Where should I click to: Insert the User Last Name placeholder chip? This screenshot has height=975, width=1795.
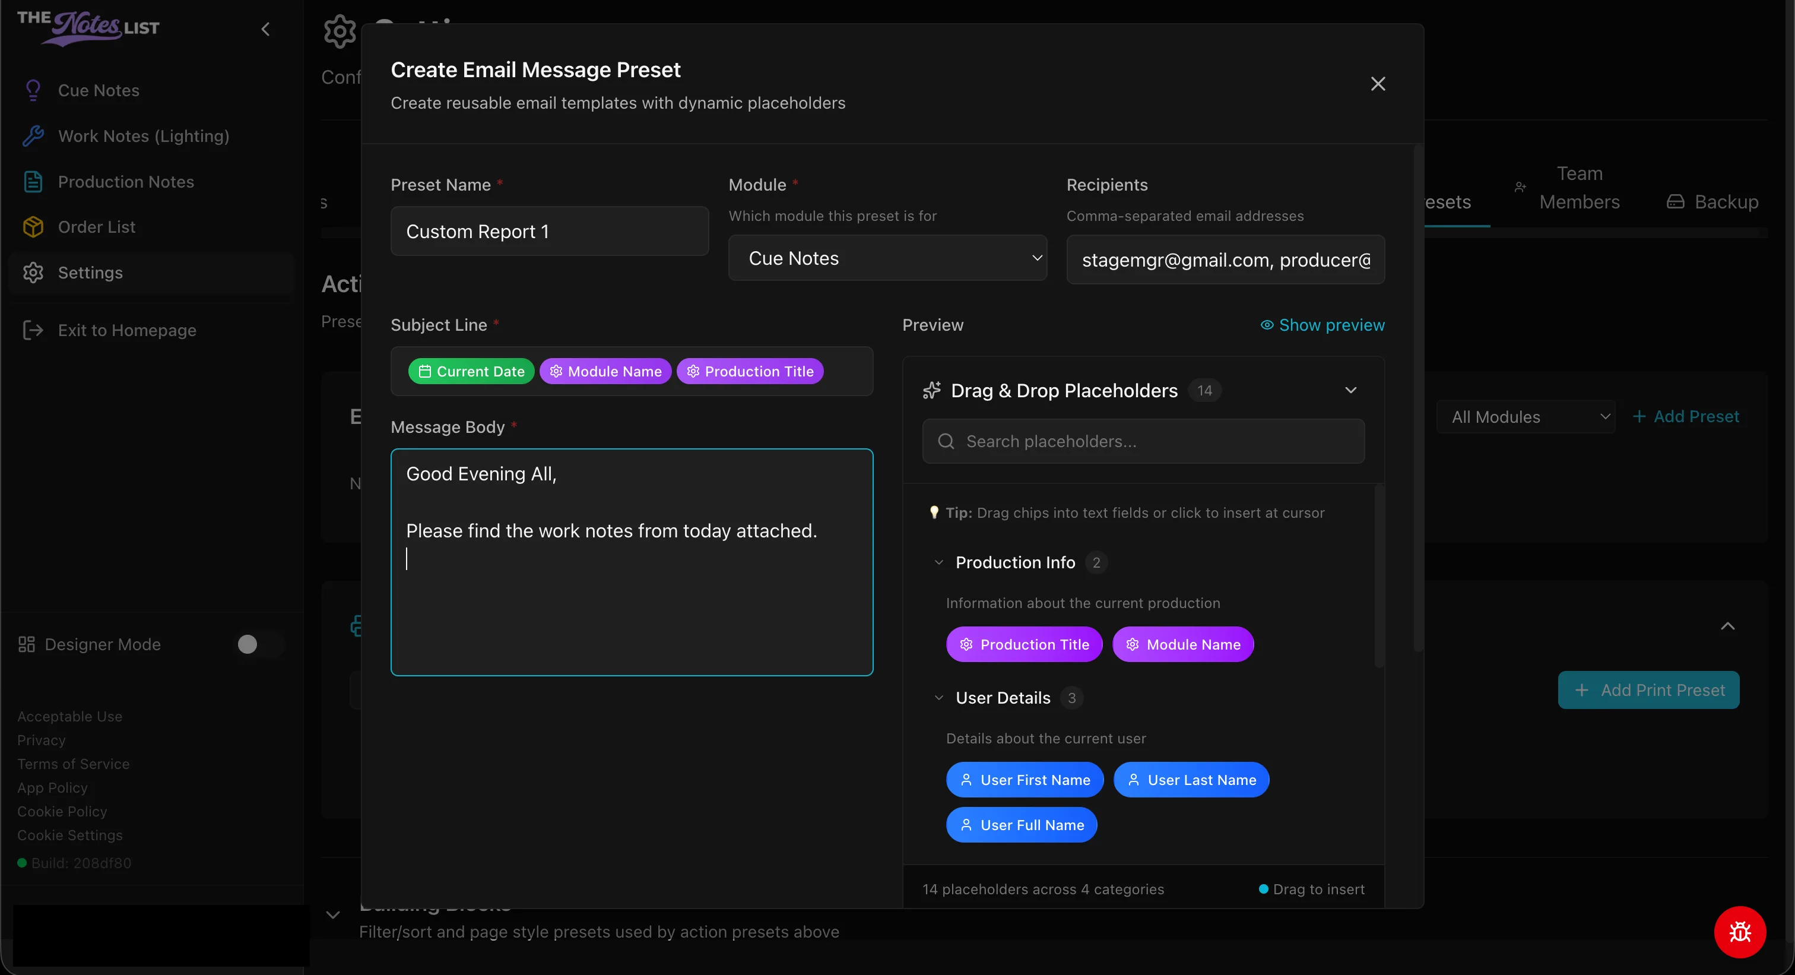tap(1191, 780)
